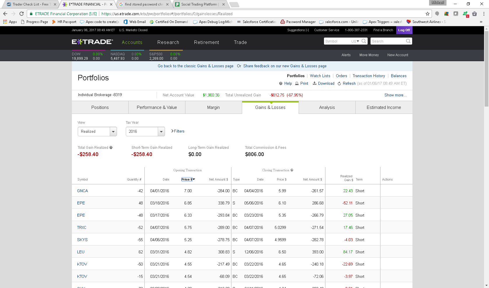Click the symbol search magnifier icon
Image resolution: width=489 pixels, height=288 pixels.
(364, 41)
